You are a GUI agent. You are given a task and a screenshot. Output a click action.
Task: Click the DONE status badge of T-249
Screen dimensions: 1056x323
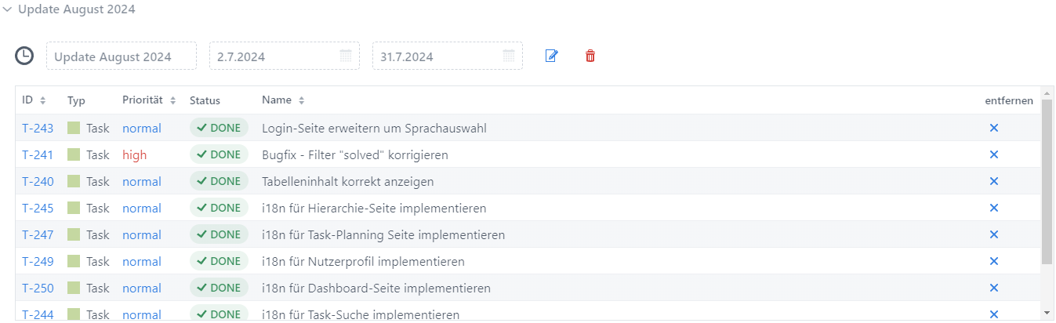[x=219, y=261]
